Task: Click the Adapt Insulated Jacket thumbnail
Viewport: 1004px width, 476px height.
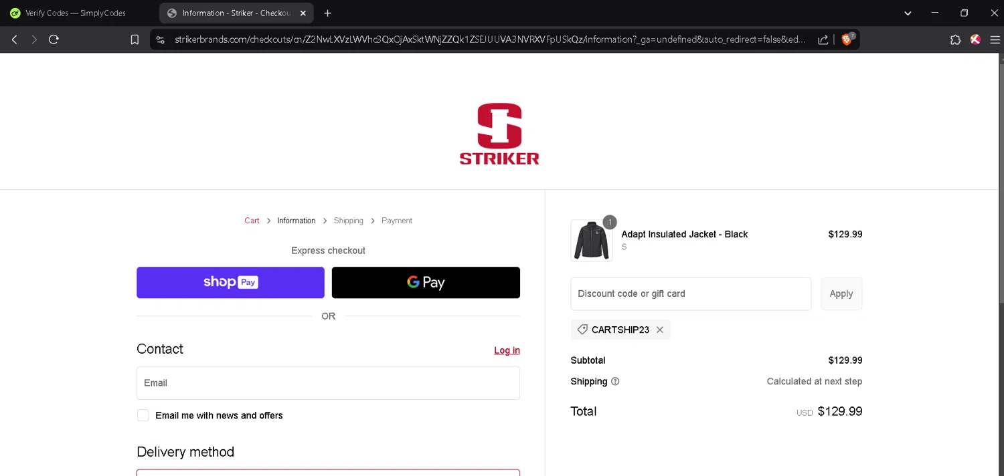Action: pyautogui.click(x=592, y=241)
